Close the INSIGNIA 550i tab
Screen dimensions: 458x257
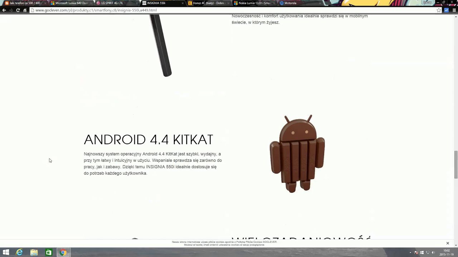coord(182,3)
